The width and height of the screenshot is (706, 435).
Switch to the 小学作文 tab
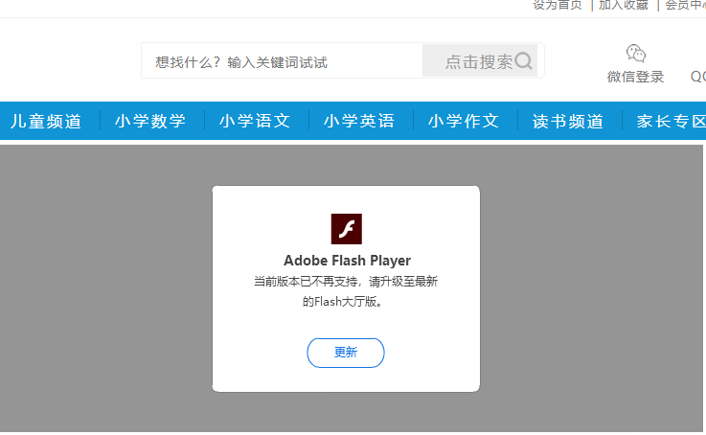pos(464,121)
